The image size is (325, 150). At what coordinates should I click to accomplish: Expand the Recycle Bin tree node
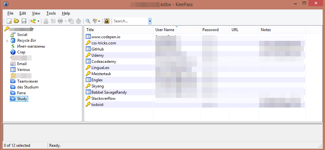pyautogui.click(x=7, y=41)
